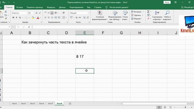Click the Cut scissors icon
The width and height of the screenshot is (194, 109).
click(x=6, y=12)
